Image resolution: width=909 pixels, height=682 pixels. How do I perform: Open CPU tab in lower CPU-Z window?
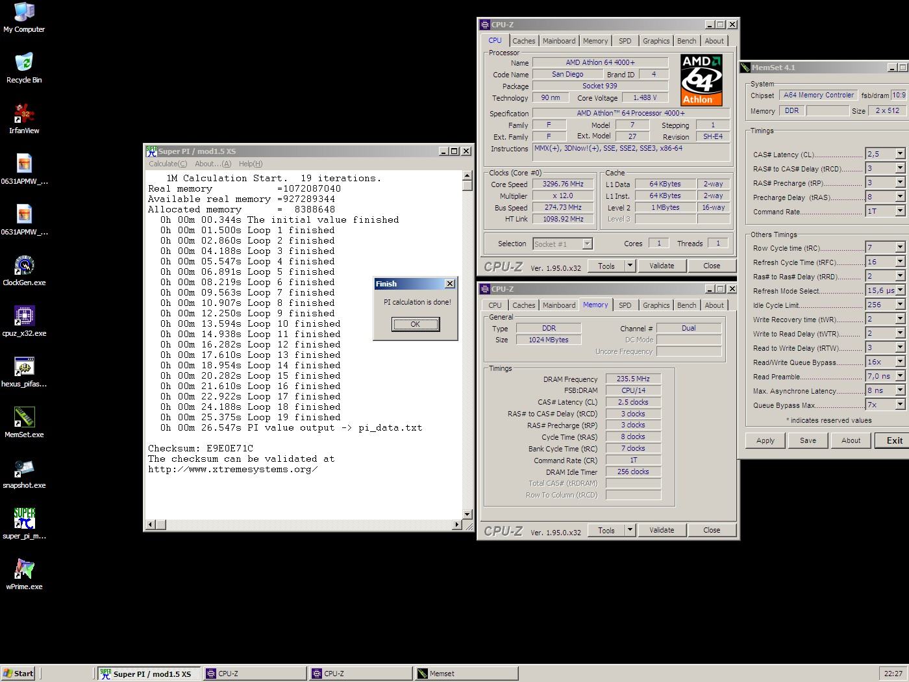tap(495, 305)
